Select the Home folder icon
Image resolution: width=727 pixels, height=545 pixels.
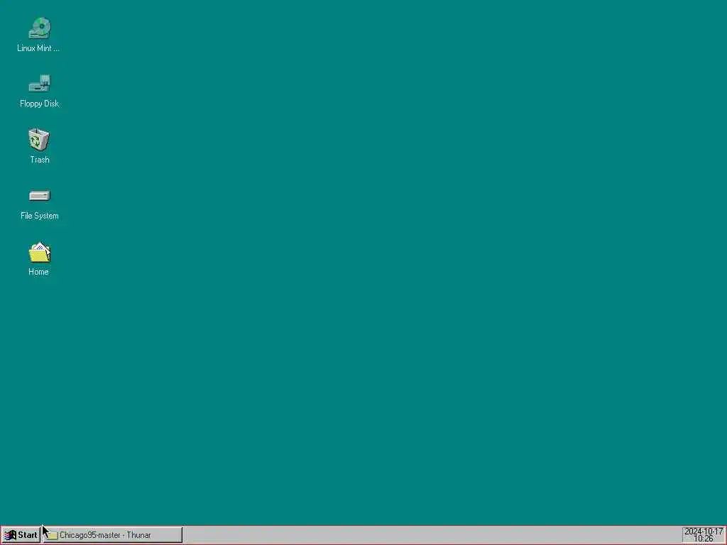pos(40,253)
